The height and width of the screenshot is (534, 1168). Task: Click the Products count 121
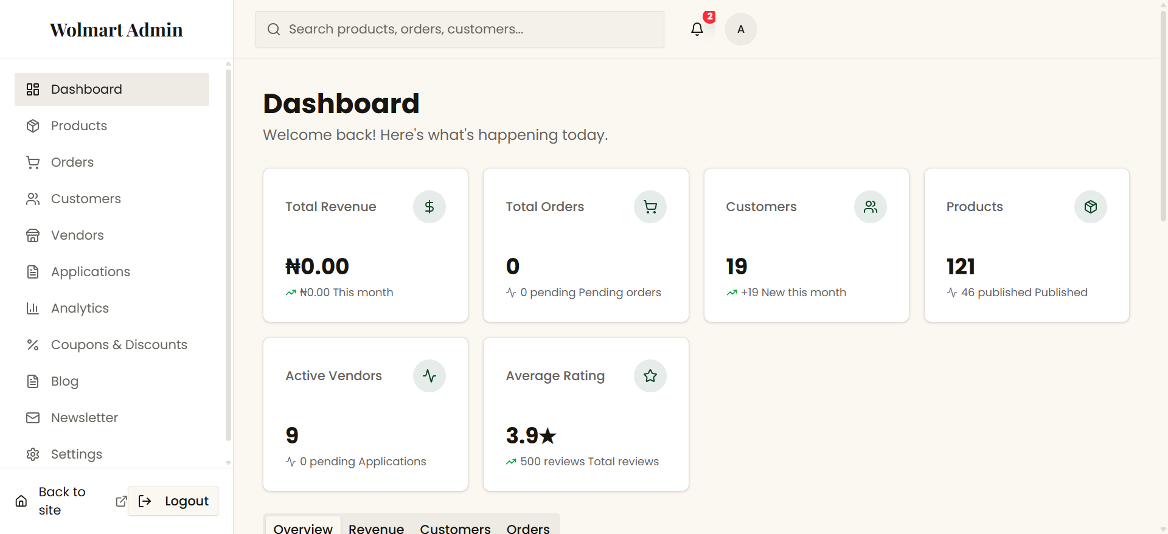(x=961, y=266)
